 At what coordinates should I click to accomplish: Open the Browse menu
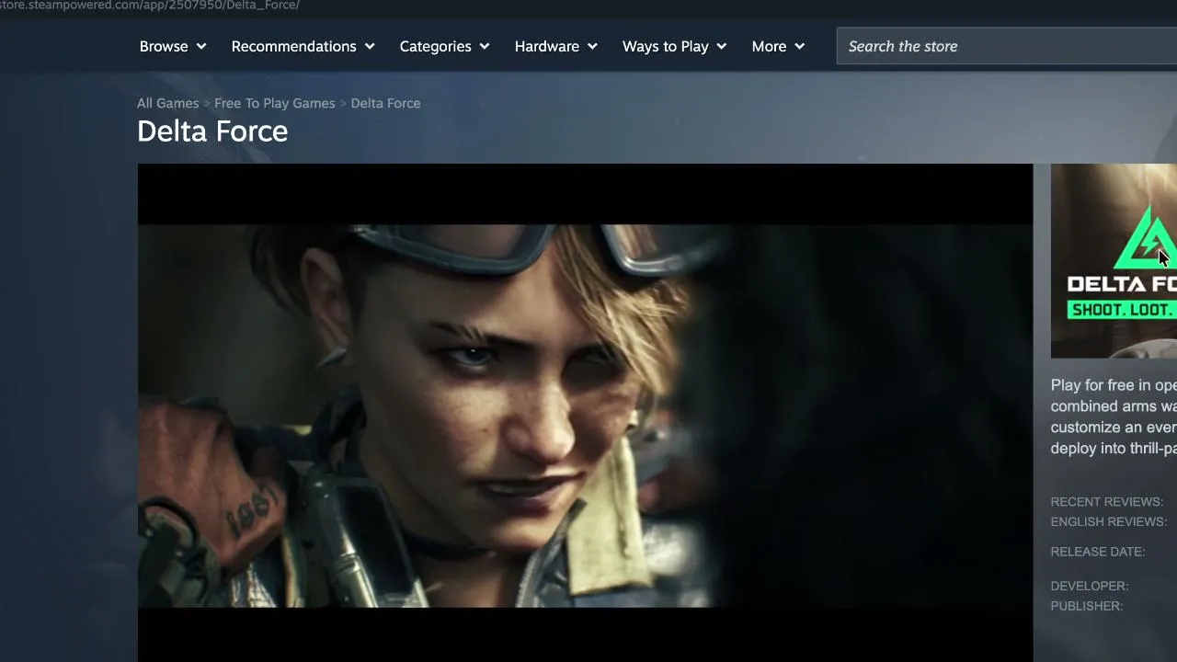173,46
